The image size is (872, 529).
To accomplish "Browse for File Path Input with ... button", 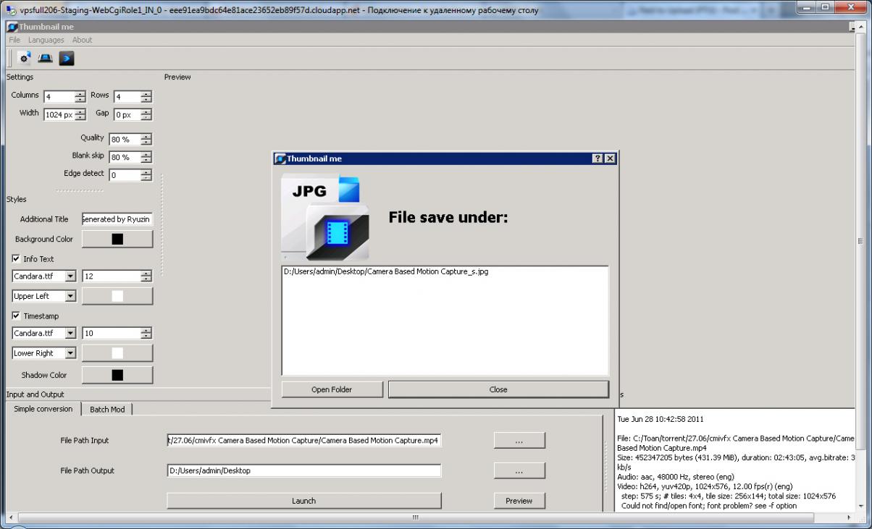I will click(519, 440).
